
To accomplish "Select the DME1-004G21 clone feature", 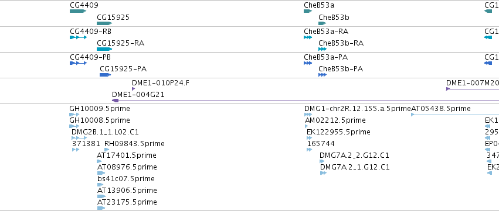I will point(305,101).
